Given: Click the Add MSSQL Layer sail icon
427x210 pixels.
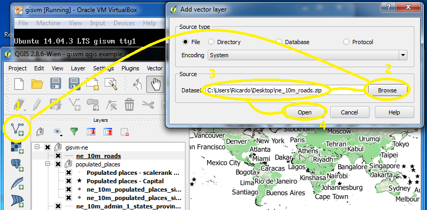Looking at the screenshot, I should (17, 201).
